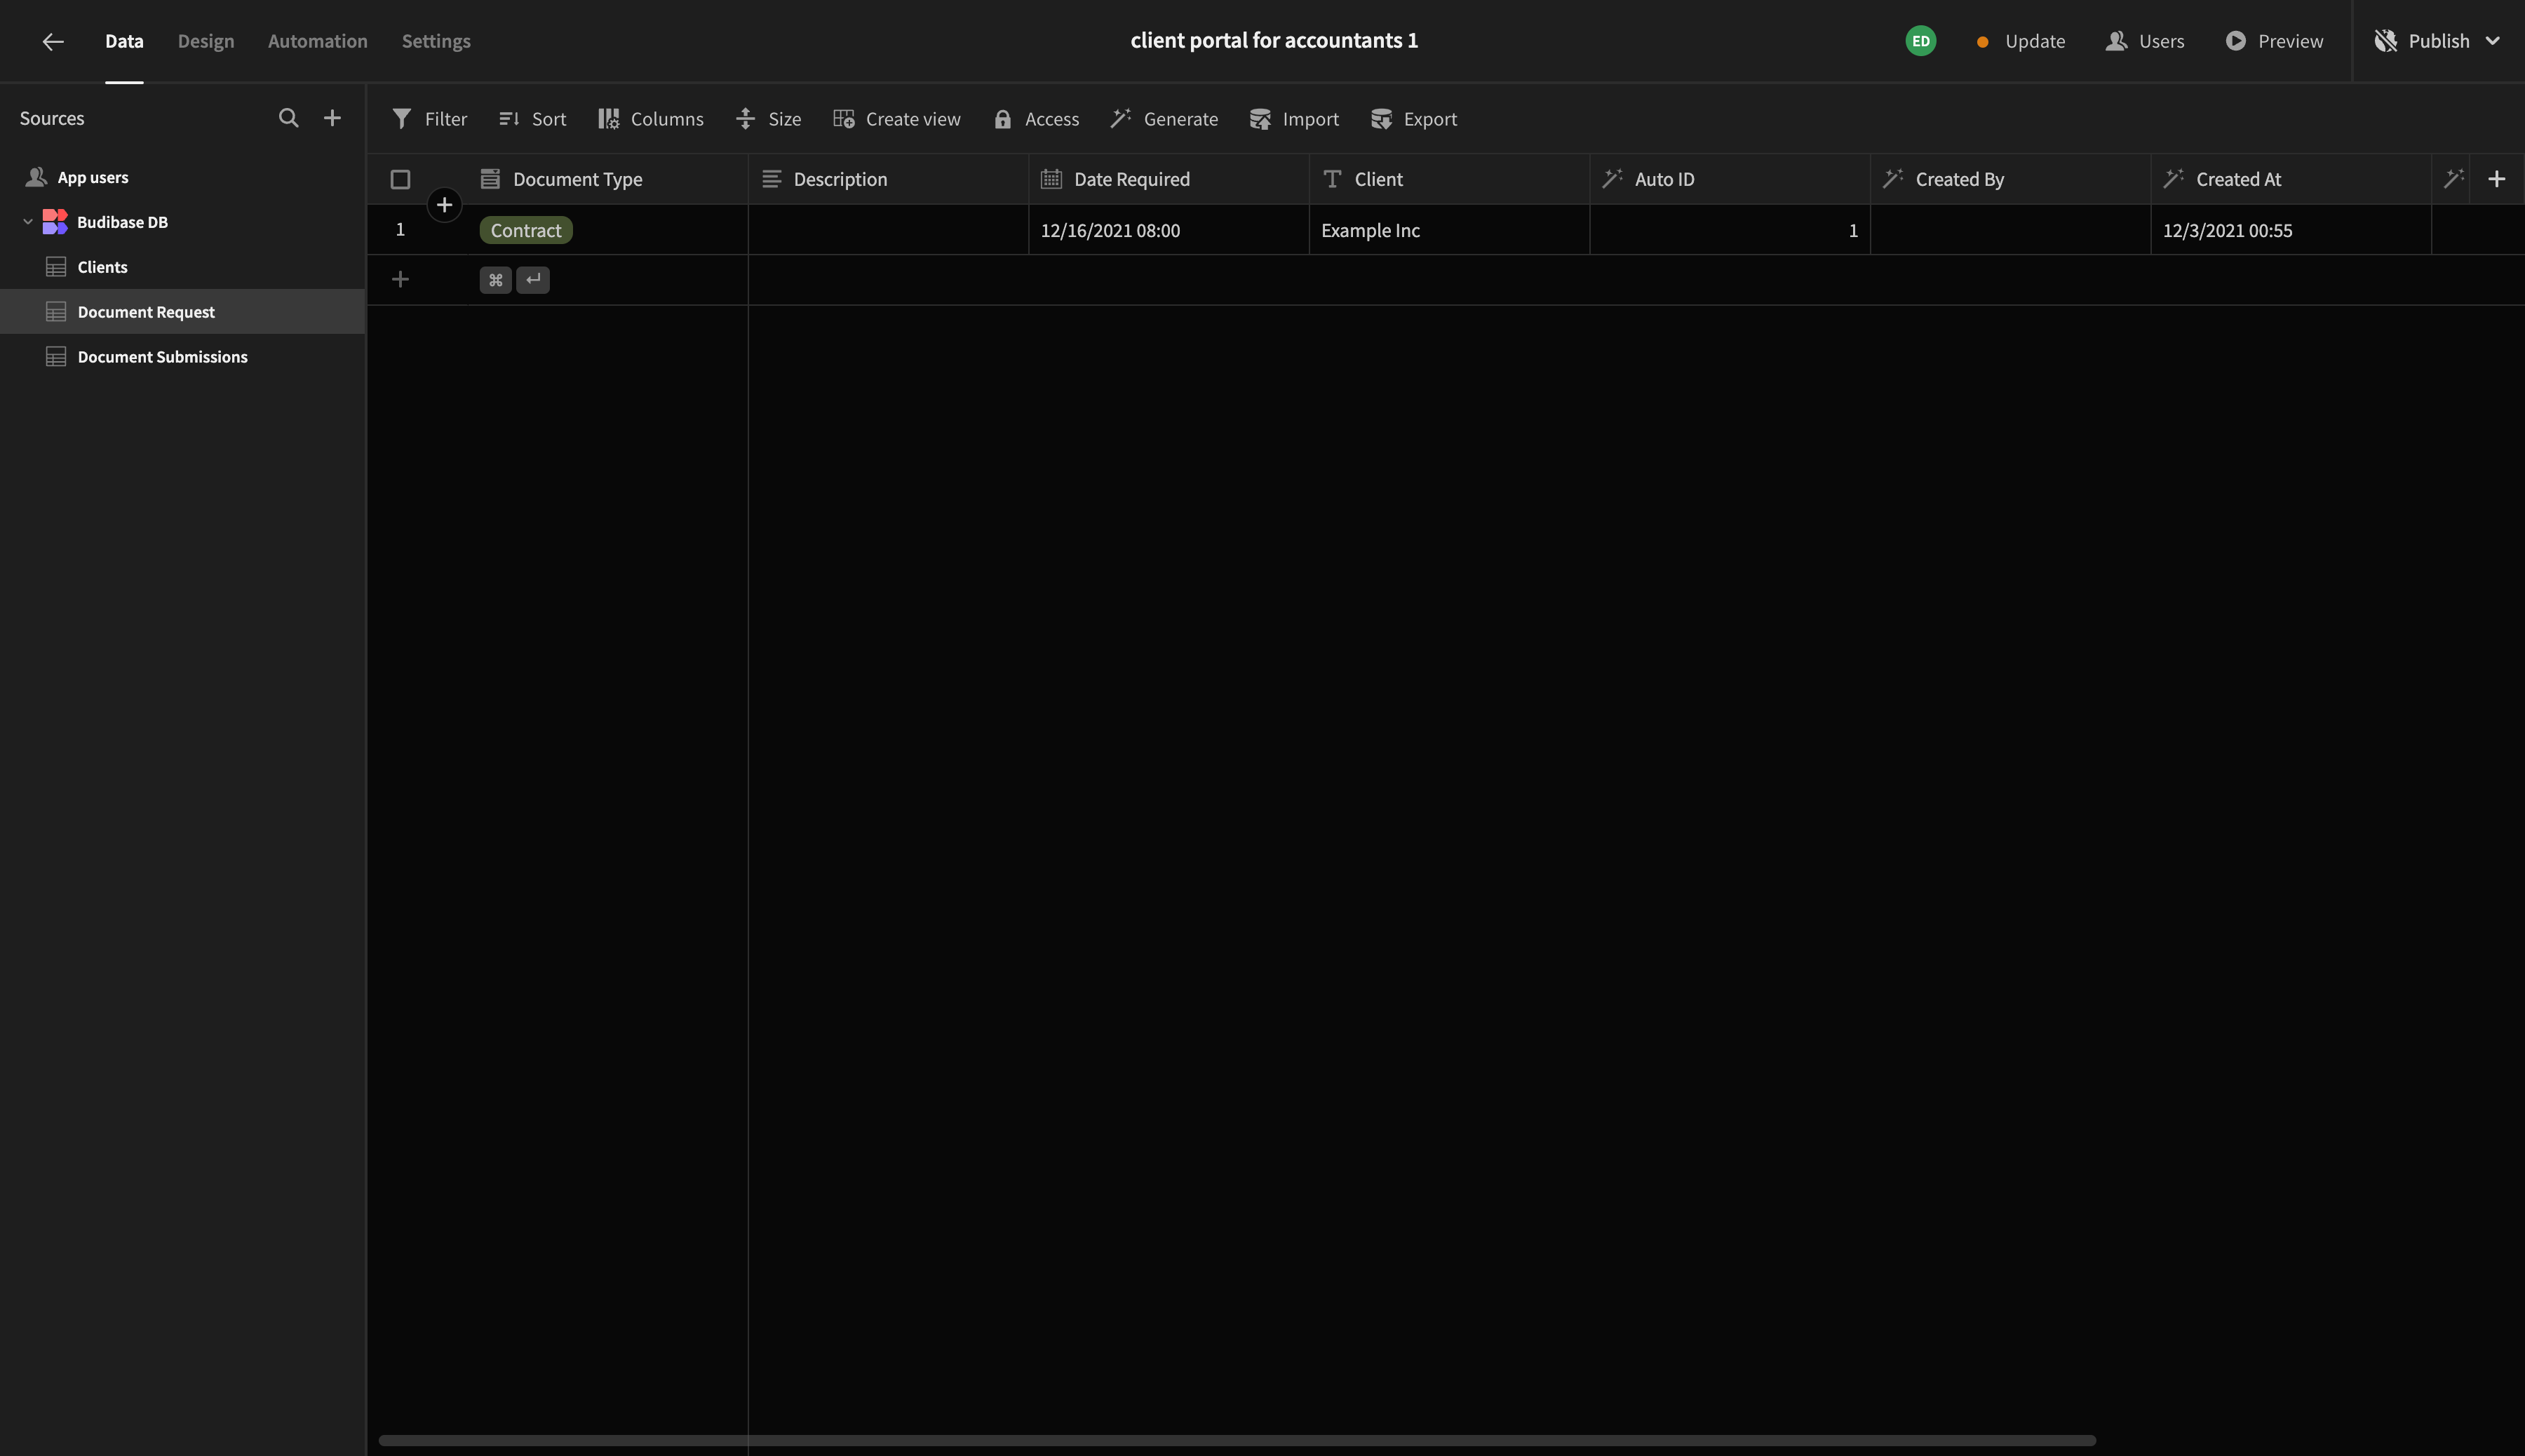Add a new data source
Screen dimensions: 2525x1456
[332, 118]
